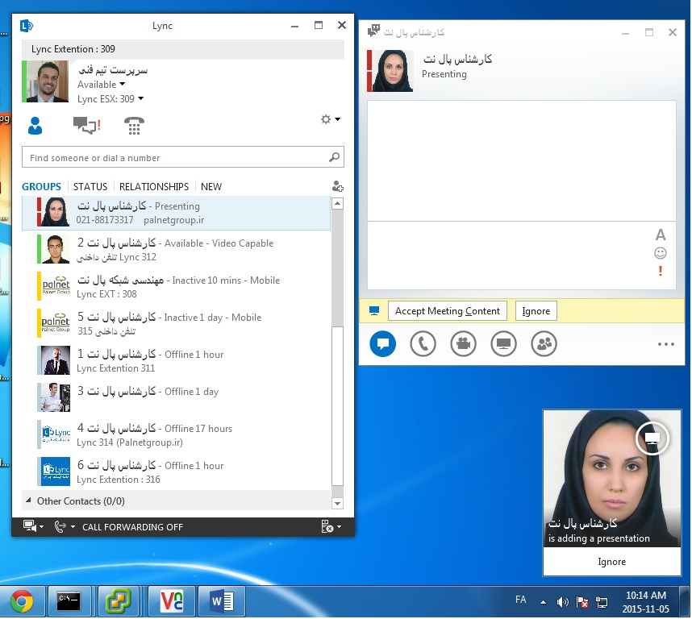Click Ignore in the yellow meeting bar
Viewport: 692px width, 619px height.
pos(536,311)
